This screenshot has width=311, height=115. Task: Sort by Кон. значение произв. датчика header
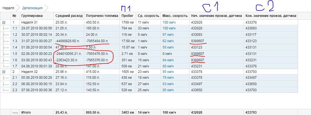(271, 16)
